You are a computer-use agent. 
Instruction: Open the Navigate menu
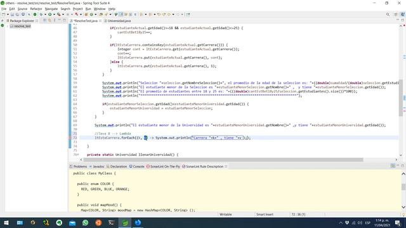coord(51,9)
